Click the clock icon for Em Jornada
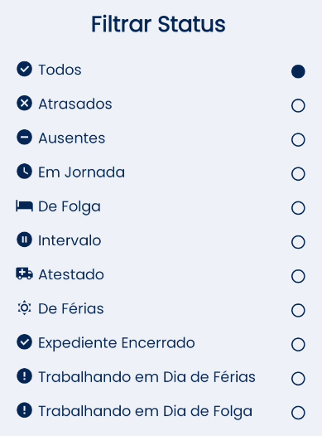The width and height of the screenshot is (322, 436). point(25,172)
